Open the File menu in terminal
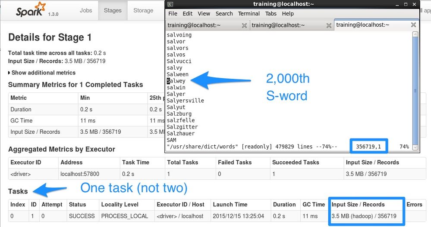 [x=173, y=14]
